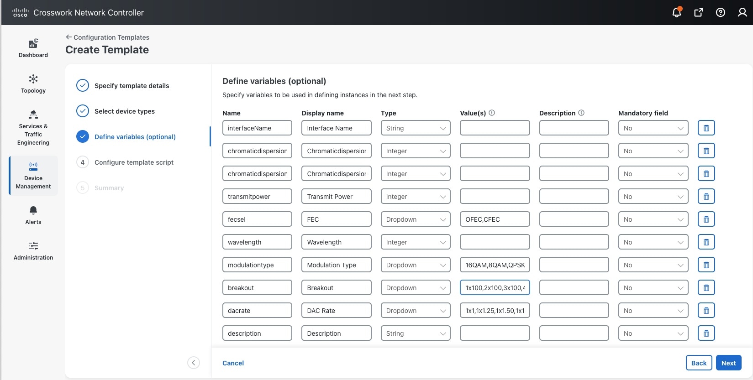Delete the fecsel variable row

[x=706, y=219]
